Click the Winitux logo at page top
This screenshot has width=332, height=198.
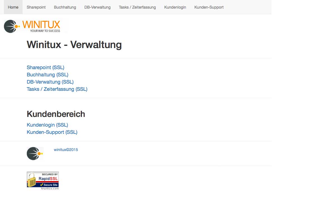click(x=32, y=26)
